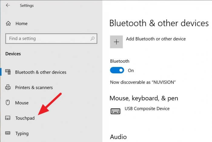Click the USB Composite Device keyboard icon
This screenshot has width=212, height=142.
coord(115,111)
